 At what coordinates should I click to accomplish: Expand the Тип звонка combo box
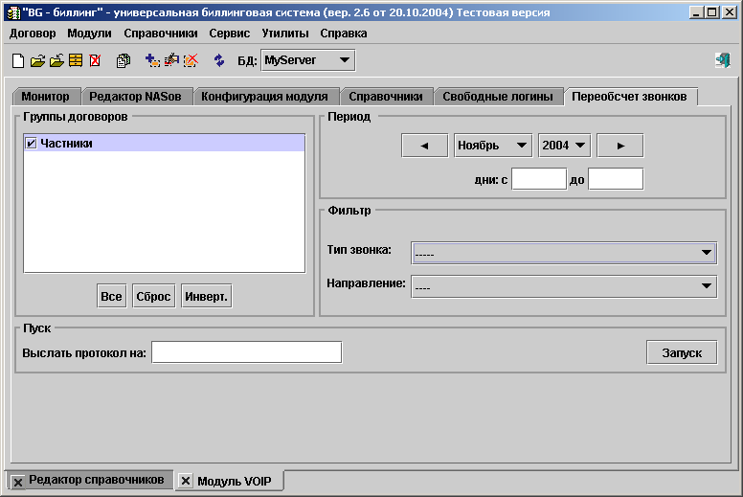[x=707, y=252]
